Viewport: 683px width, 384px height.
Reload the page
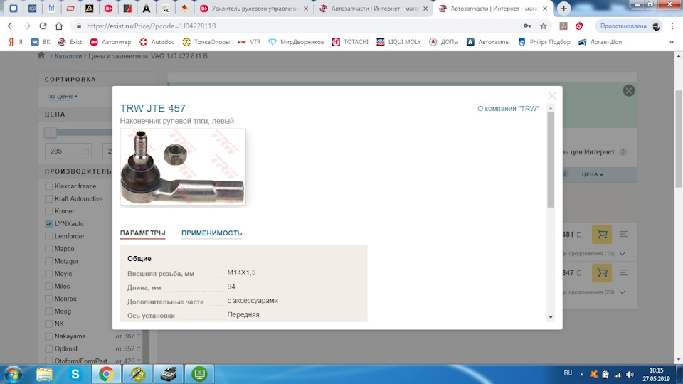click(x=43, y=26)
